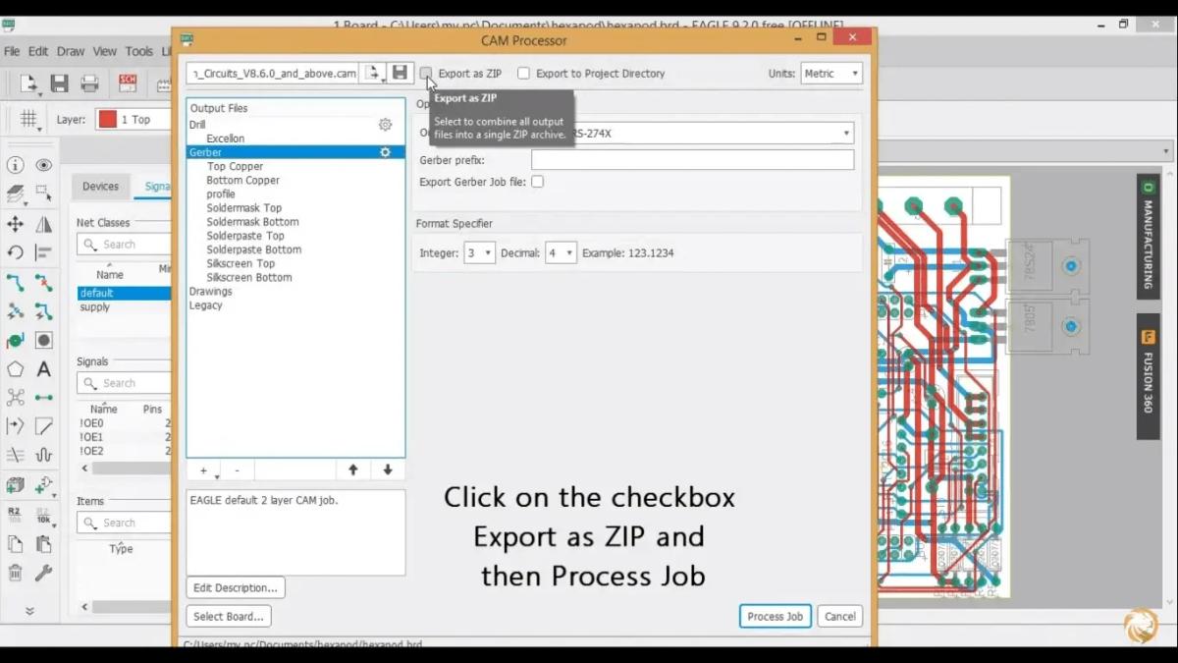Screen dimensions: 1178x663
Task: Open the wrench Change tool
Action: pos(43,573)
